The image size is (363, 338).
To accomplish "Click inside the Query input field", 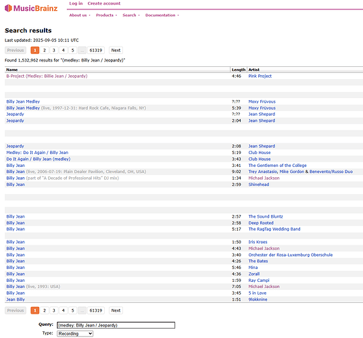I will point(116,325).
